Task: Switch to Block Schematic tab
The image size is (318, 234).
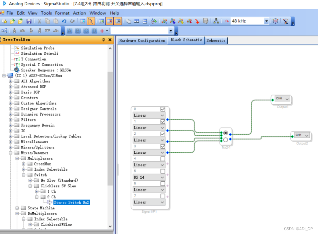Action: 186,40
